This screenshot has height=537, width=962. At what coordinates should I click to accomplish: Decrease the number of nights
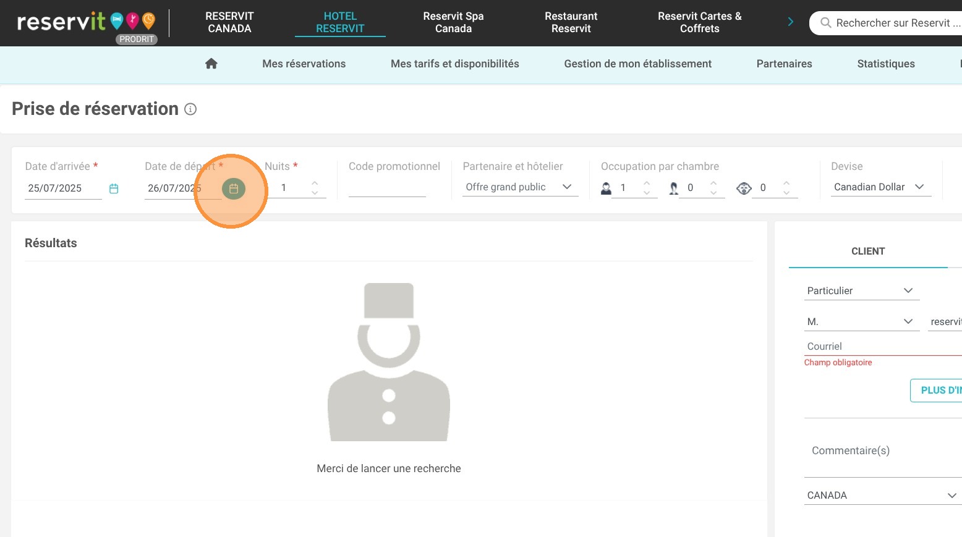(315, 193)
